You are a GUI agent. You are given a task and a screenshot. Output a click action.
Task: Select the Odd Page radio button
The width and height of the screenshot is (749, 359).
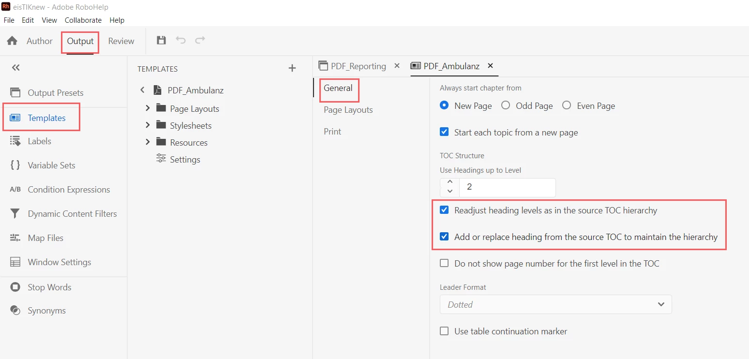pos(506,105)
